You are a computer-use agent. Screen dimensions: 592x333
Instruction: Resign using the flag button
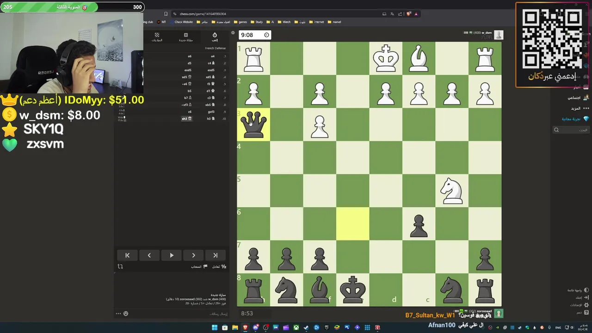pos(199,267)
